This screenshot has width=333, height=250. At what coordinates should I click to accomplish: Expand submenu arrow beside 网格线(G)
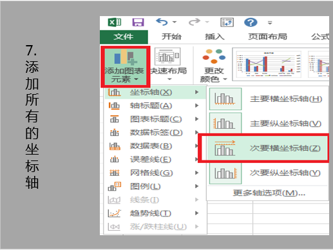tap(196, 173)
